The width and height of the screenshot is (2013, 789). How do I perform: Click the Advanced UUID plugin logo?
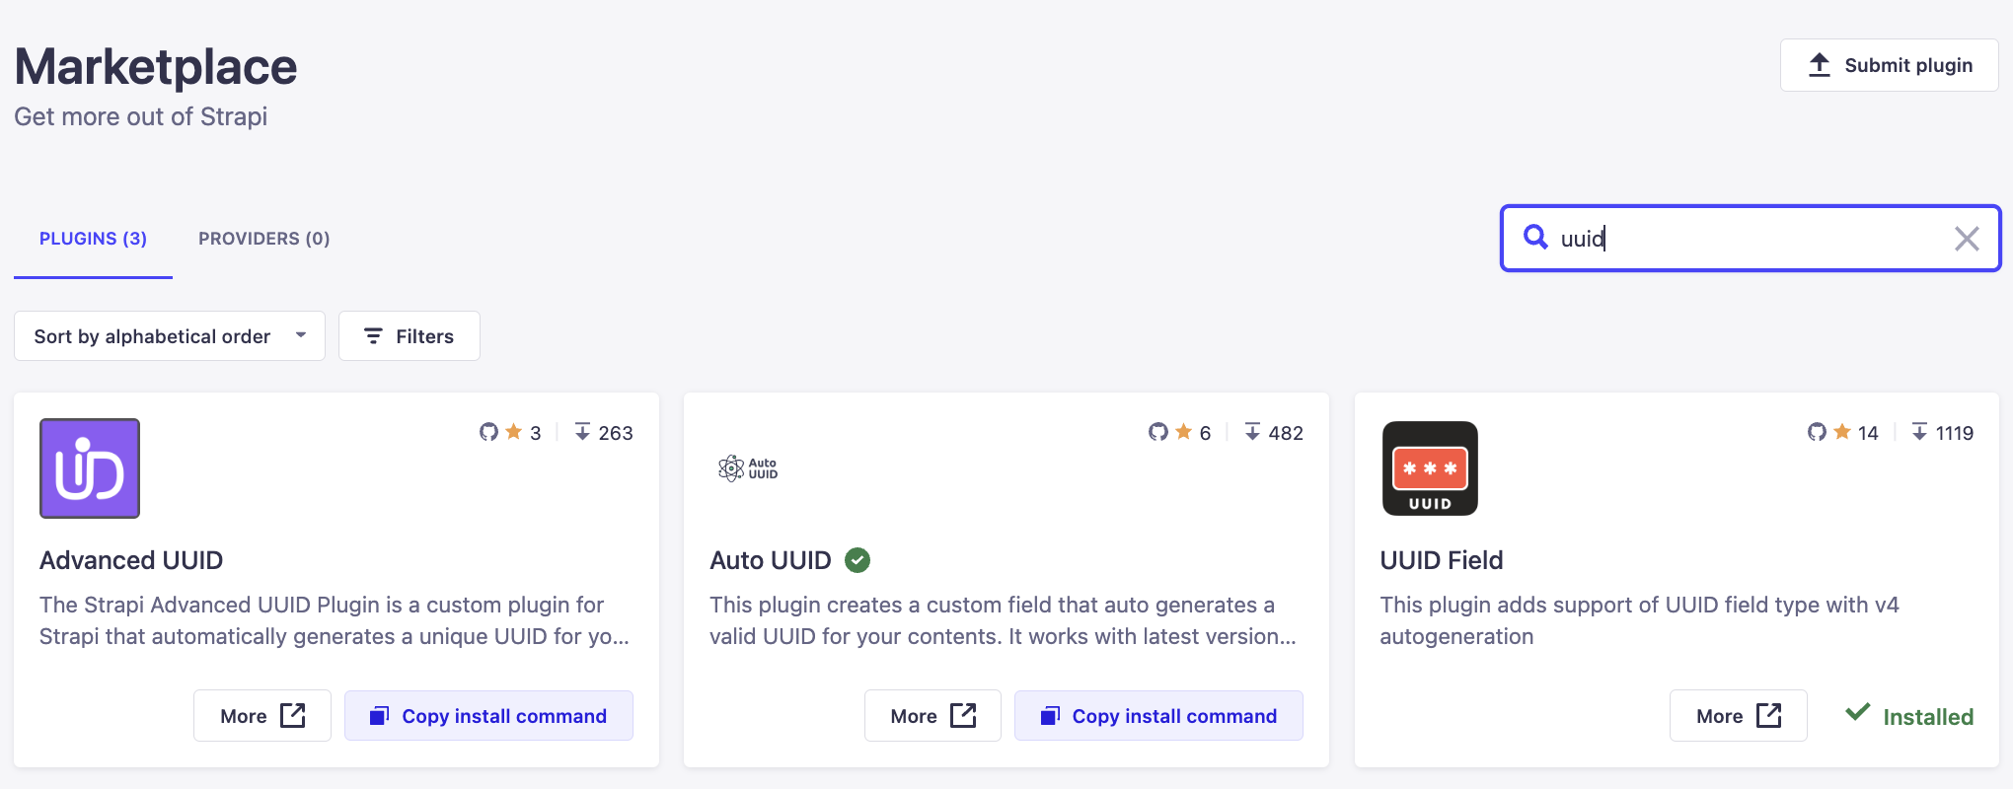point(90,468)
